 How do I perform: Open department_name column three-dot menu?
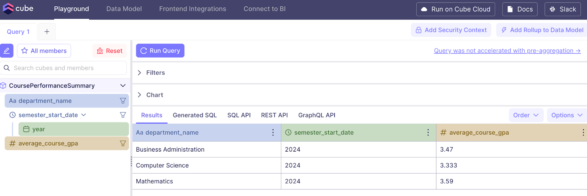tap(273, 133)
